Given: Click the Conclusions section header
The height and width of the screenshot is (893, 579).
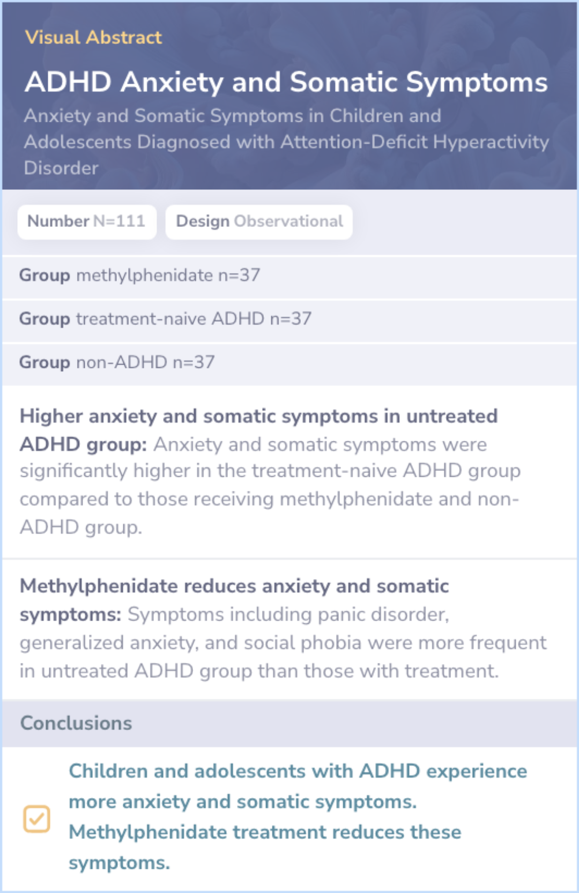Looking at the screenshot, I should (289, 724).
